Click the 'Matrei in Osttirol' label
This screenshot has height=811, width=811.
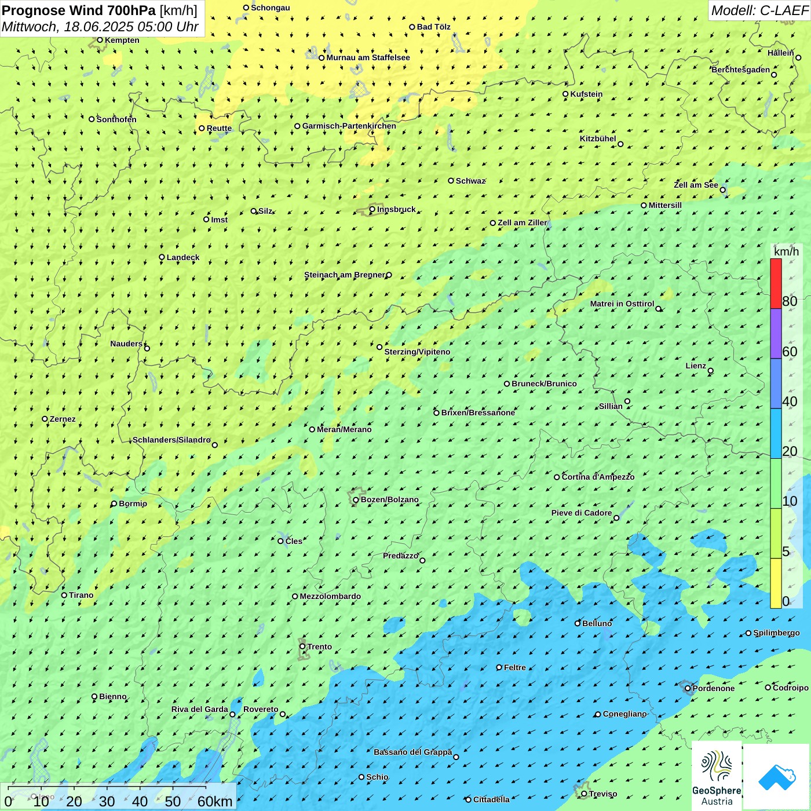click(x=622, y=304)
